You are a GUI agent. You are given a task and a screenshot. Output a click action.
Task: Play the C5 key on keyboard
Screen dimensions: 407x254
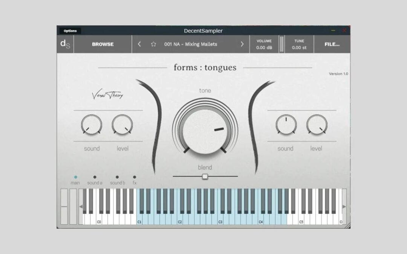[x=301, y=220]
